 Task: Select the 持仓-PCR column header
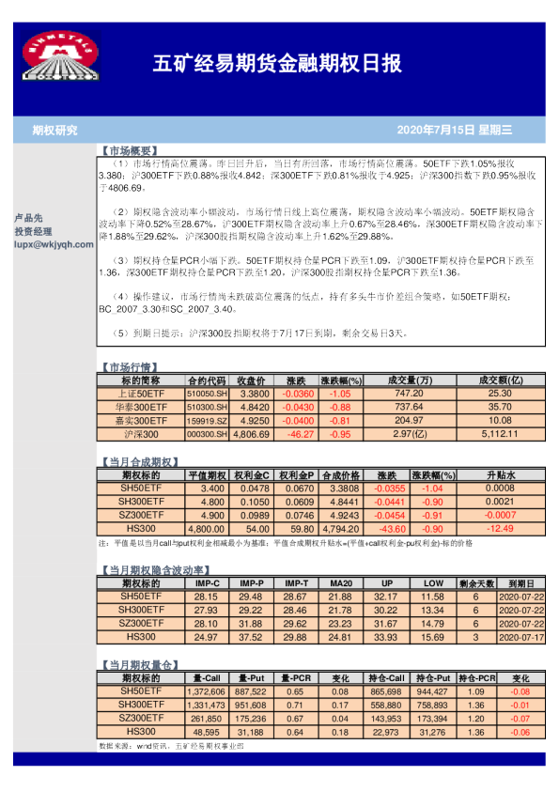point(476,678)
